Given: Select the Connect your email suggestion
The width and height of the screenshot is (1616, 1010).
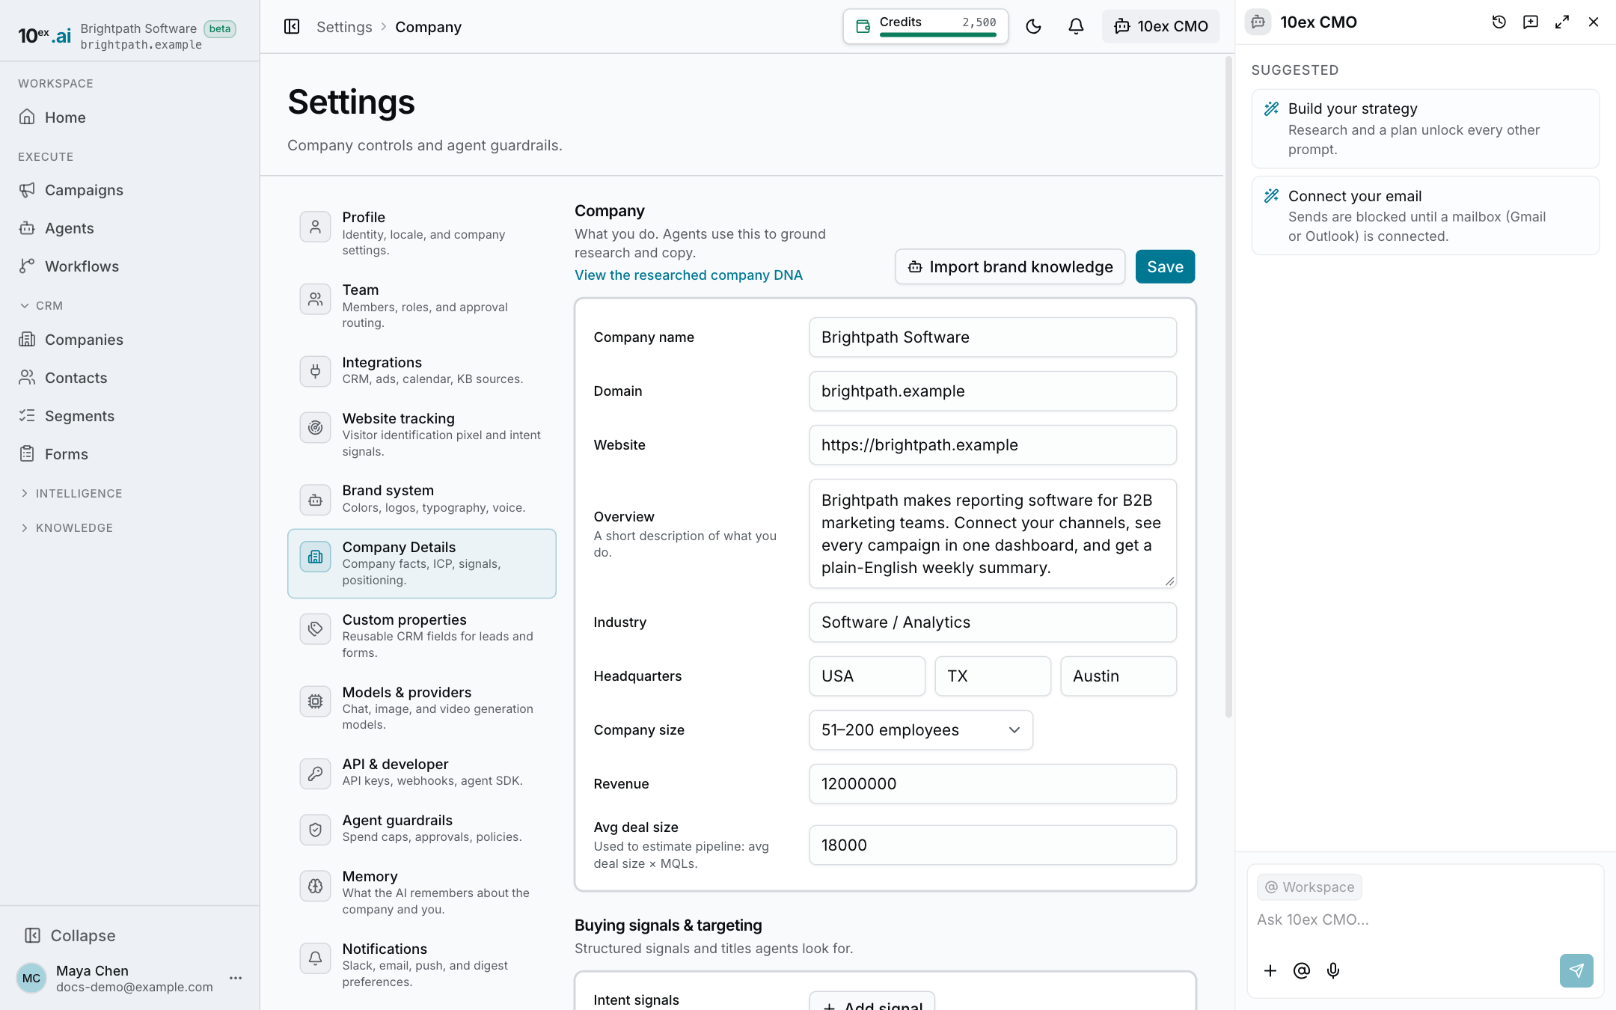Looking at the screenshot, I should [1425, 215].
